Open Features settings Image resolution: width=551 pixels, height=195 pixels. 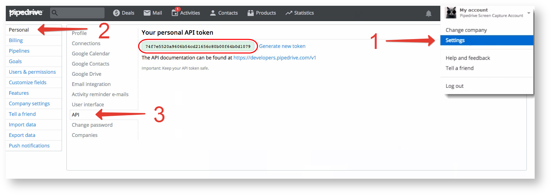(34, 93)
